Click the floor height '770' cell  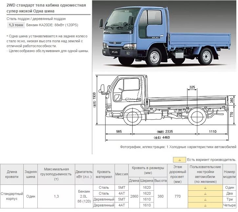178,196
